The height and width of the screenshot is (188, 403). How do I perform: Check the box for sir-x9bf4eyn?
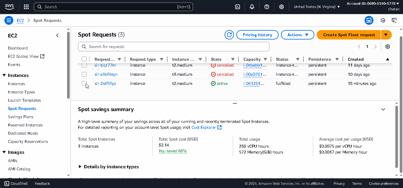84,74
